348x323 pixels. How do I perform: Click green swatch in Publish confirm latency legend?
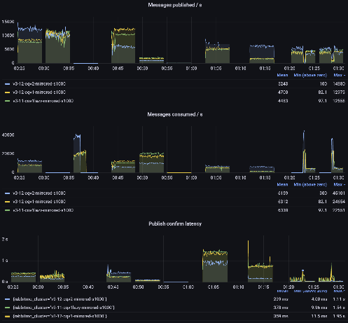8,308
